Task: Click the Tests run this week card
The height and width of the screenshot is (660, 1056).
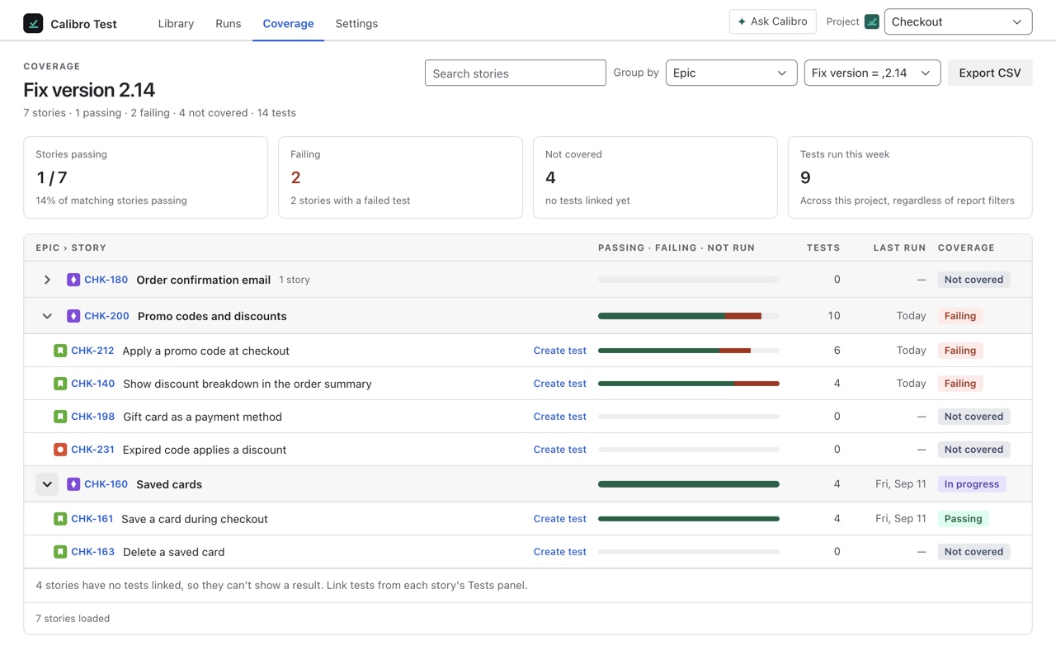Action: pos(910,177)
